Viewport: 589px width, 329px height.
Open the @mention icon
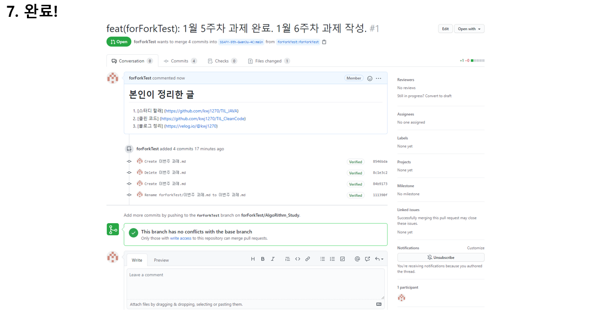click(357, 259)
